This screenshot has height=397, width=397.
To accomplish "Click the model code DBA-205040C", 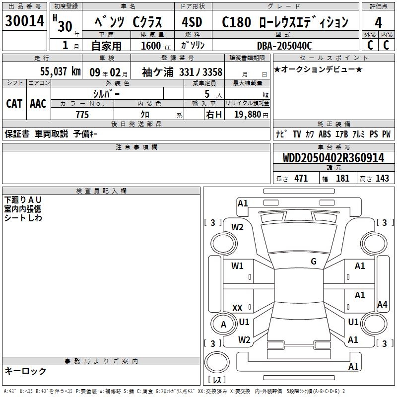I will pyautogui.click(x=284, y=46).
